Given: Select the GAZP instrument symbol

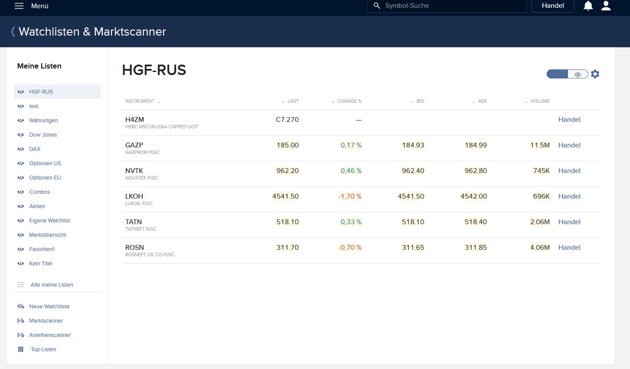Looking at the screenshot, I should (134, 145).
